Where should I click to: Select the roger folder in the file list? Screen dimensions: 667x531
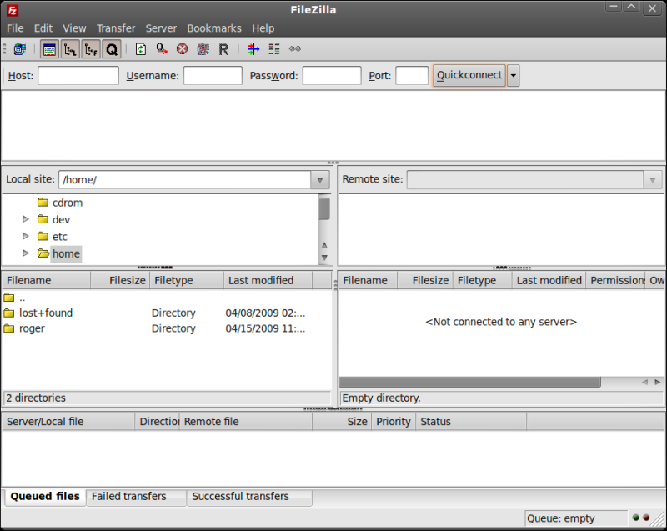pos(33,328)
